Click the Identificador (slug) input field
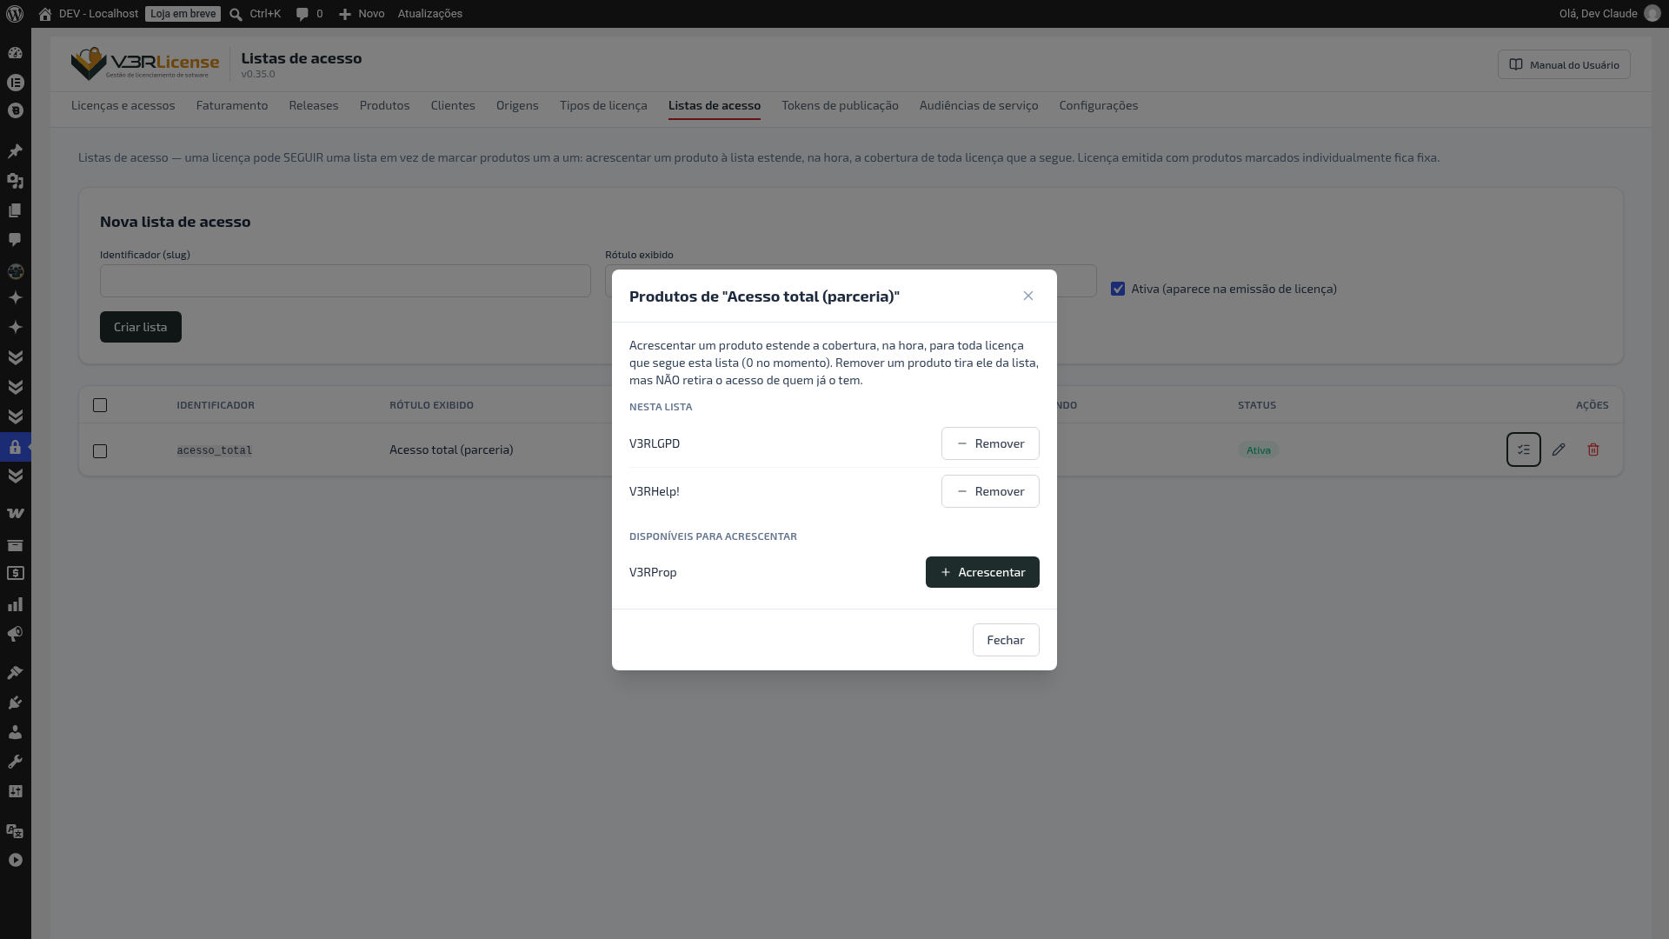Viewport: 1669px width, 939px height. tap(345, 281)
